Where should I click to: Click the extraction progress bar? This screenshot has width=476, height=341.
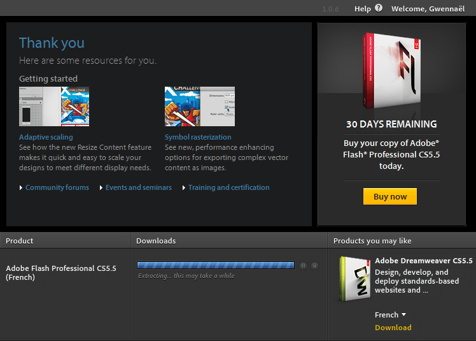216,265
